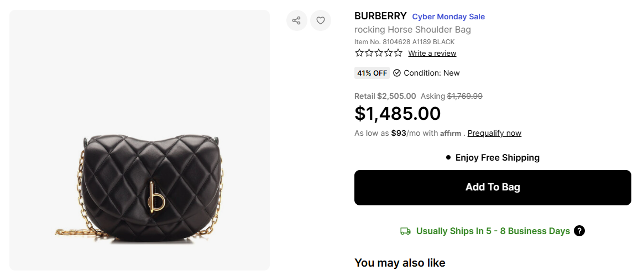Click the Affirm logo
638x276 pixels.
pos(451,133)
